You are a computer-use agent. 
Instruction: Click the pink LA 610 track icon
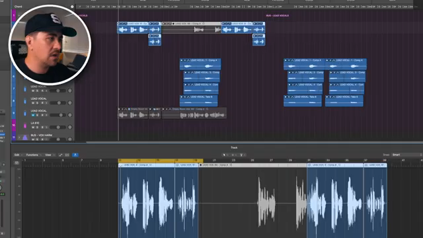tap(25, 125)
